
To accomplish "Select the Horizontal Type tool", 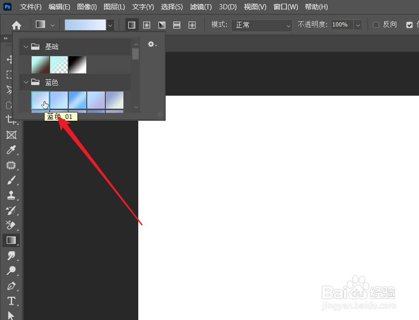I will 11,301.
